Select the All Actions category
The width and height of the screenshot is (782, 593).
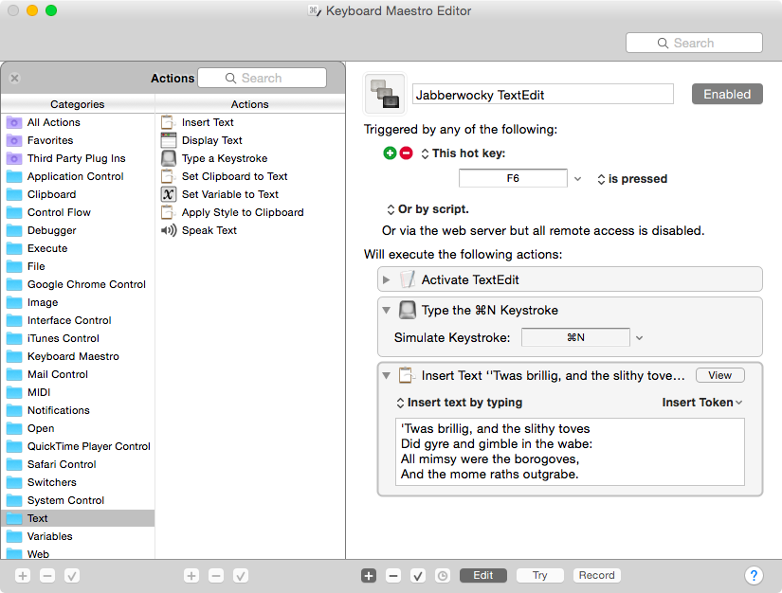78,122
